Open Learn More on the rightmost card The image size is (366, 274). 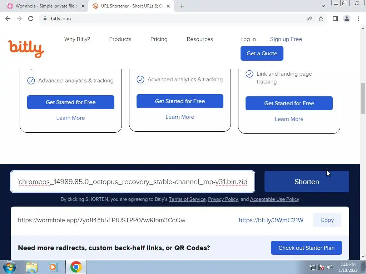tap(289, 119)
